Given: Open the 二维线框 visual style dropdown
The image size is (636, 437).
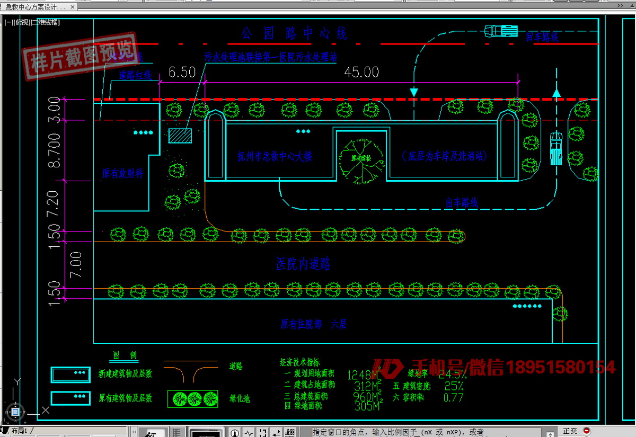Looking at the screenshot, I should click(x=46, y=22).
